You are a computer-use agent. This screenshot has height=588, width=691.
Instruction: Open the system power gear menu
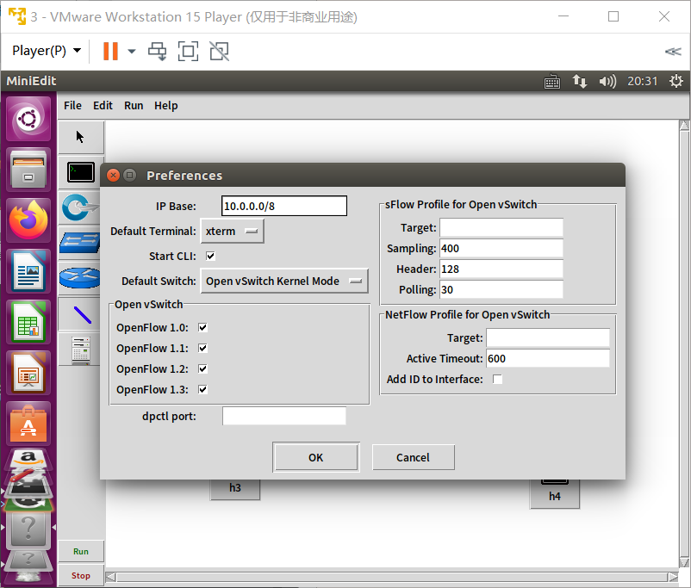point(676,81)
